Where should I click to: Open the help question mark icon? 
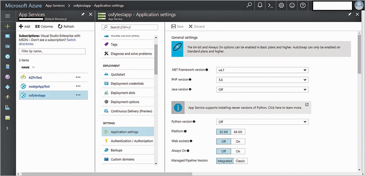(303, 5)
